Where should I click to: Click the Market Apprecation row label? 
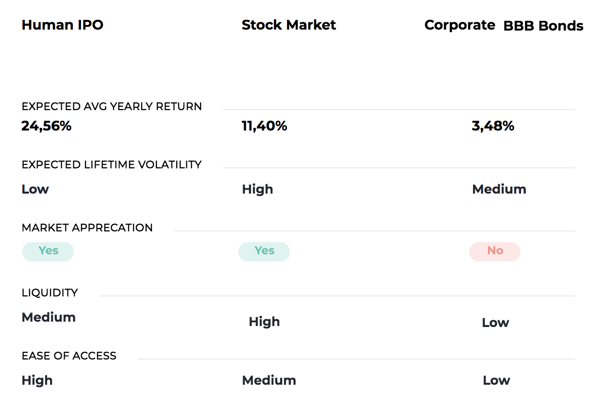87,228
